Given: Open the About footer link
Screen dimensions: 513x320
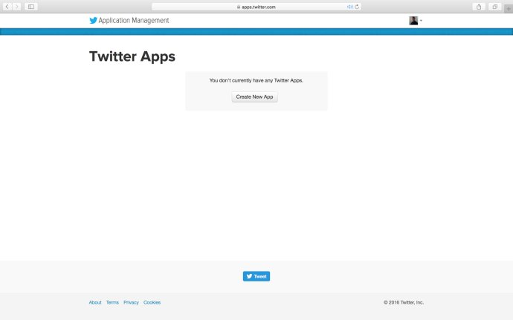Looking at the screenshot, I should 95,302.
